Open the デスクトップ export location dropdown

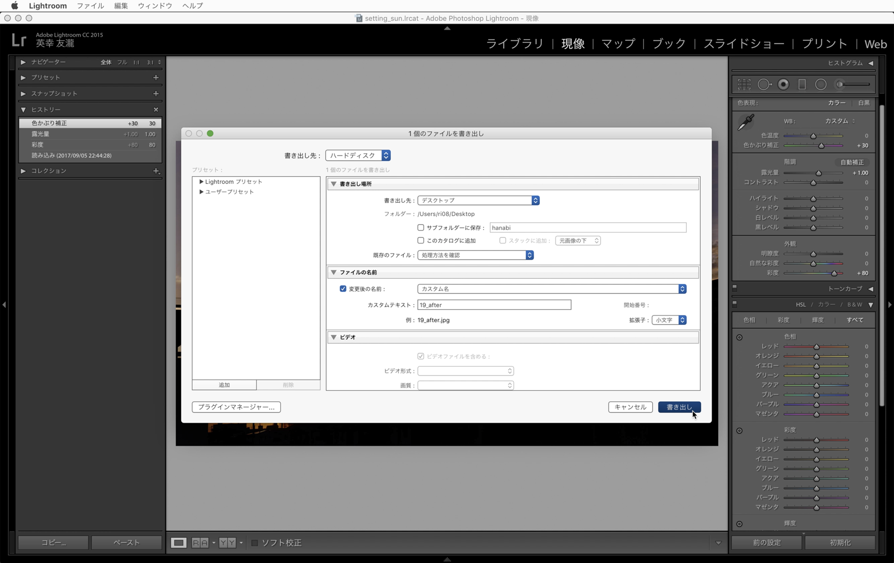[x=478, y=200]
